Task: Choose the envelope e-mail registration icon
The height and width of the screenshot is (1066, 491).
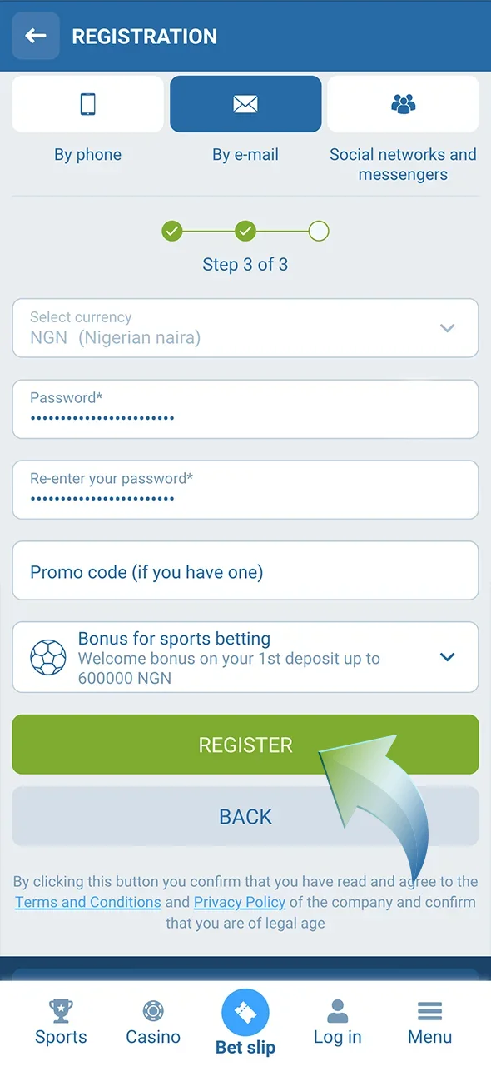Action: coord(245,104)
